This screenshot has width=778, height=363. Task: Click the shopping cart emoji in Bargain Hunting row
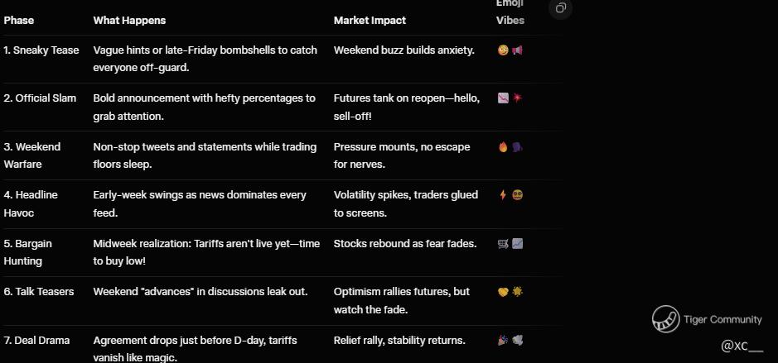point(503,244)
